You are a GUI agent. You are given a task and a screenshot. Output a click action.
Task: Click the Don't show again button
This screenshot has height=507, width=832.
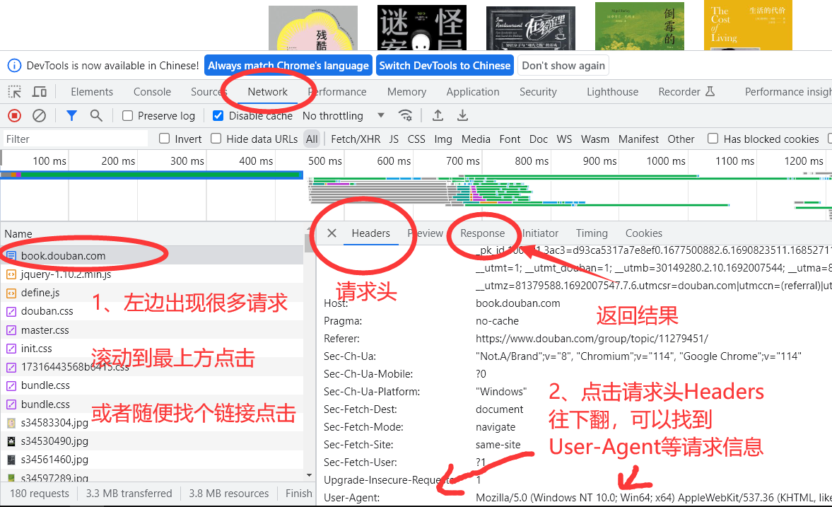[x=563, y=66]
